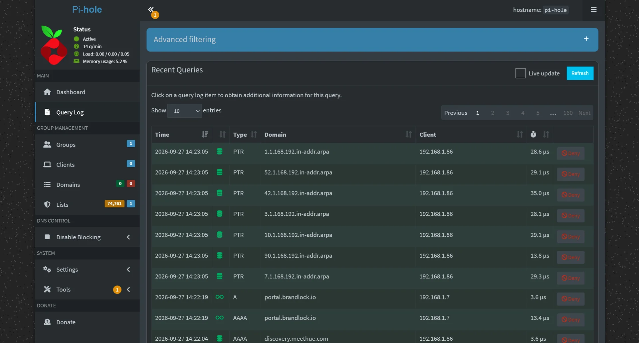Open the hamburger menu at top right
This screenshot has width=639, height=343.
(593, 10)
